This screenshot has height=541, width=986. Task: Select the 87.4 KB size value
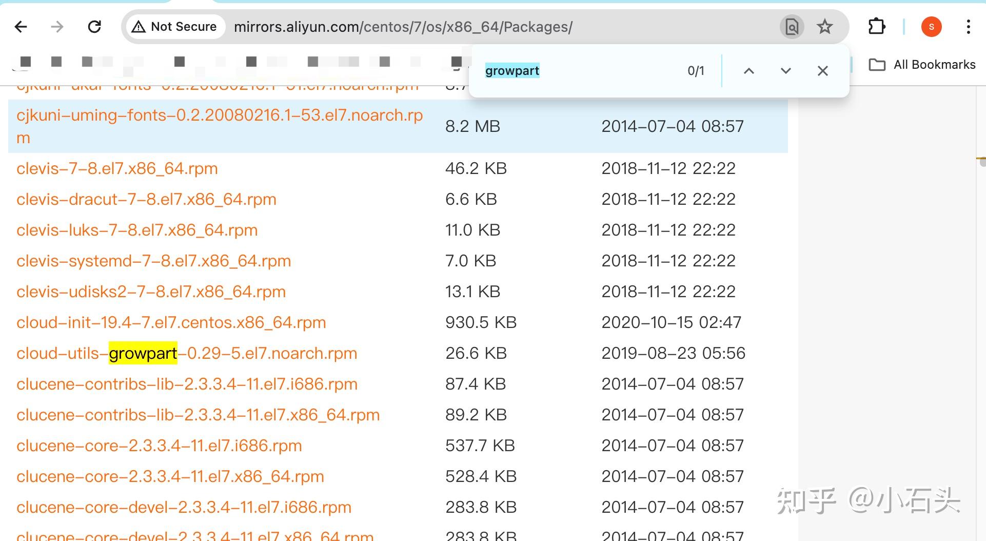(x=476, y=384)
